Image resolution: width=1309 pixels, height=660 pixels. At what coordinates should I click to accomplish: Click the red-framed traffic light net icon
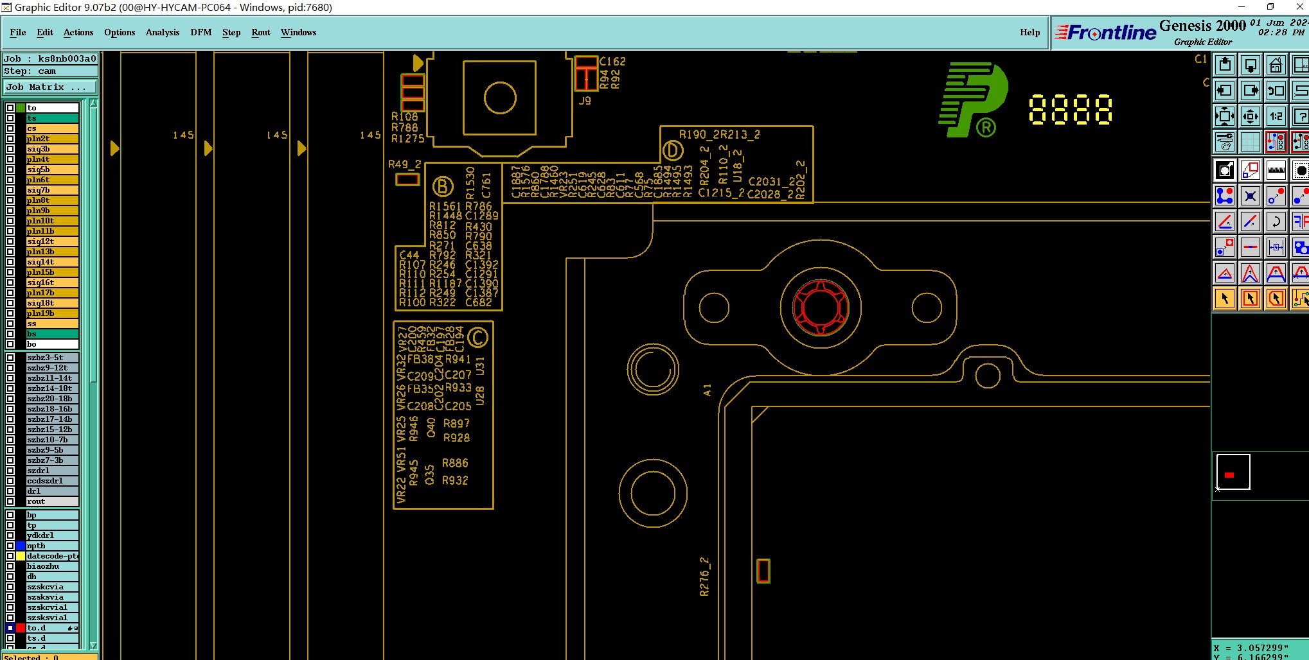pos(1276,142)
